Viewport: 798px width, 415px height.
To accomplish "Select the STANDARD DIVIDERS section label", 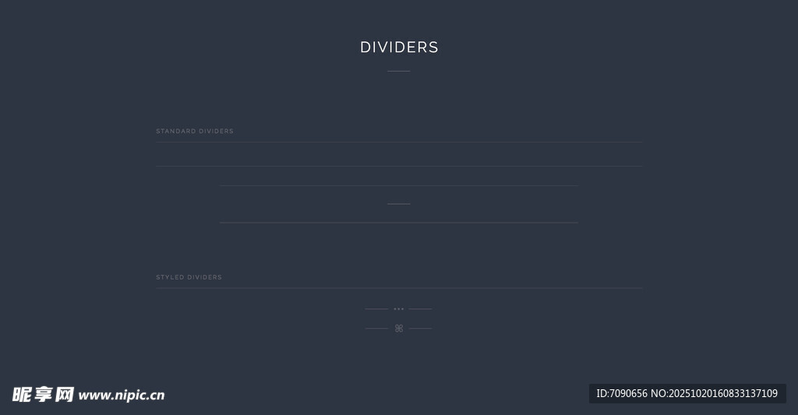I will [x=195, y=132].
